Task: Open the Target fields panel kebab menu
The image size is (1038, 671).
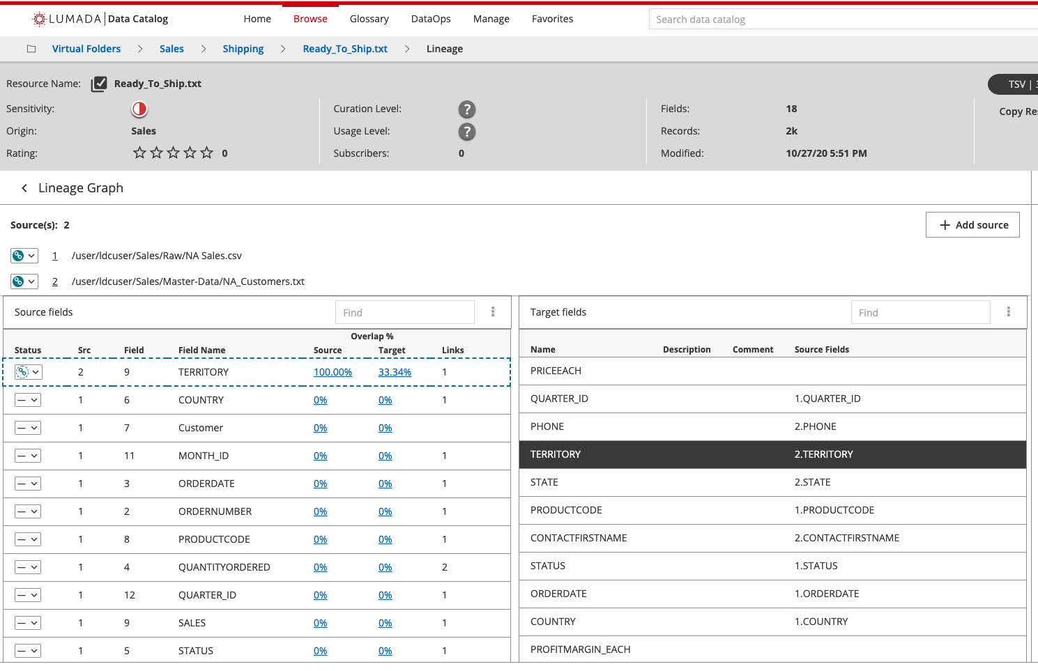Action: click(x=1009, y=311)
